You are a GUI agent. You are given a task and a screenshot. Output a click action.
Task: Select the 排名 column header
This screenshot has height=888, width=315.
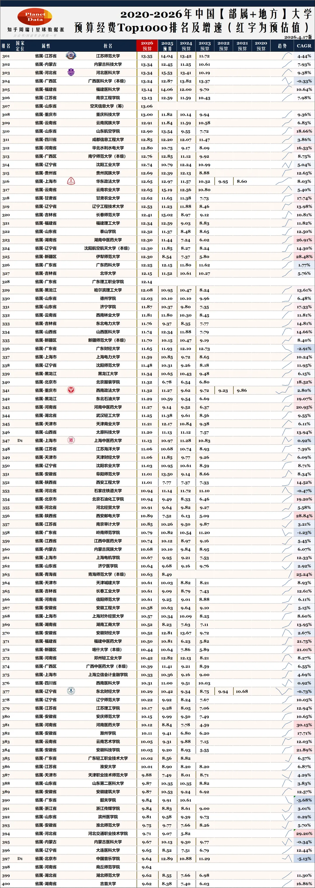6,46
